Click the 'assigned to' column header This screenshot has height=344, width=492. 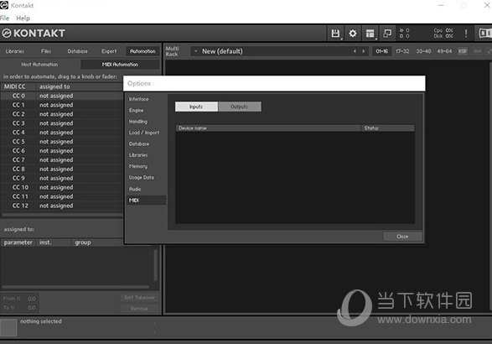pyautogui.click(x=79, y=86)
